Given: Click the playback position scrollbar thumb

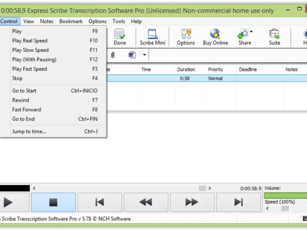Looking at the screenshot, I should 202,188.
